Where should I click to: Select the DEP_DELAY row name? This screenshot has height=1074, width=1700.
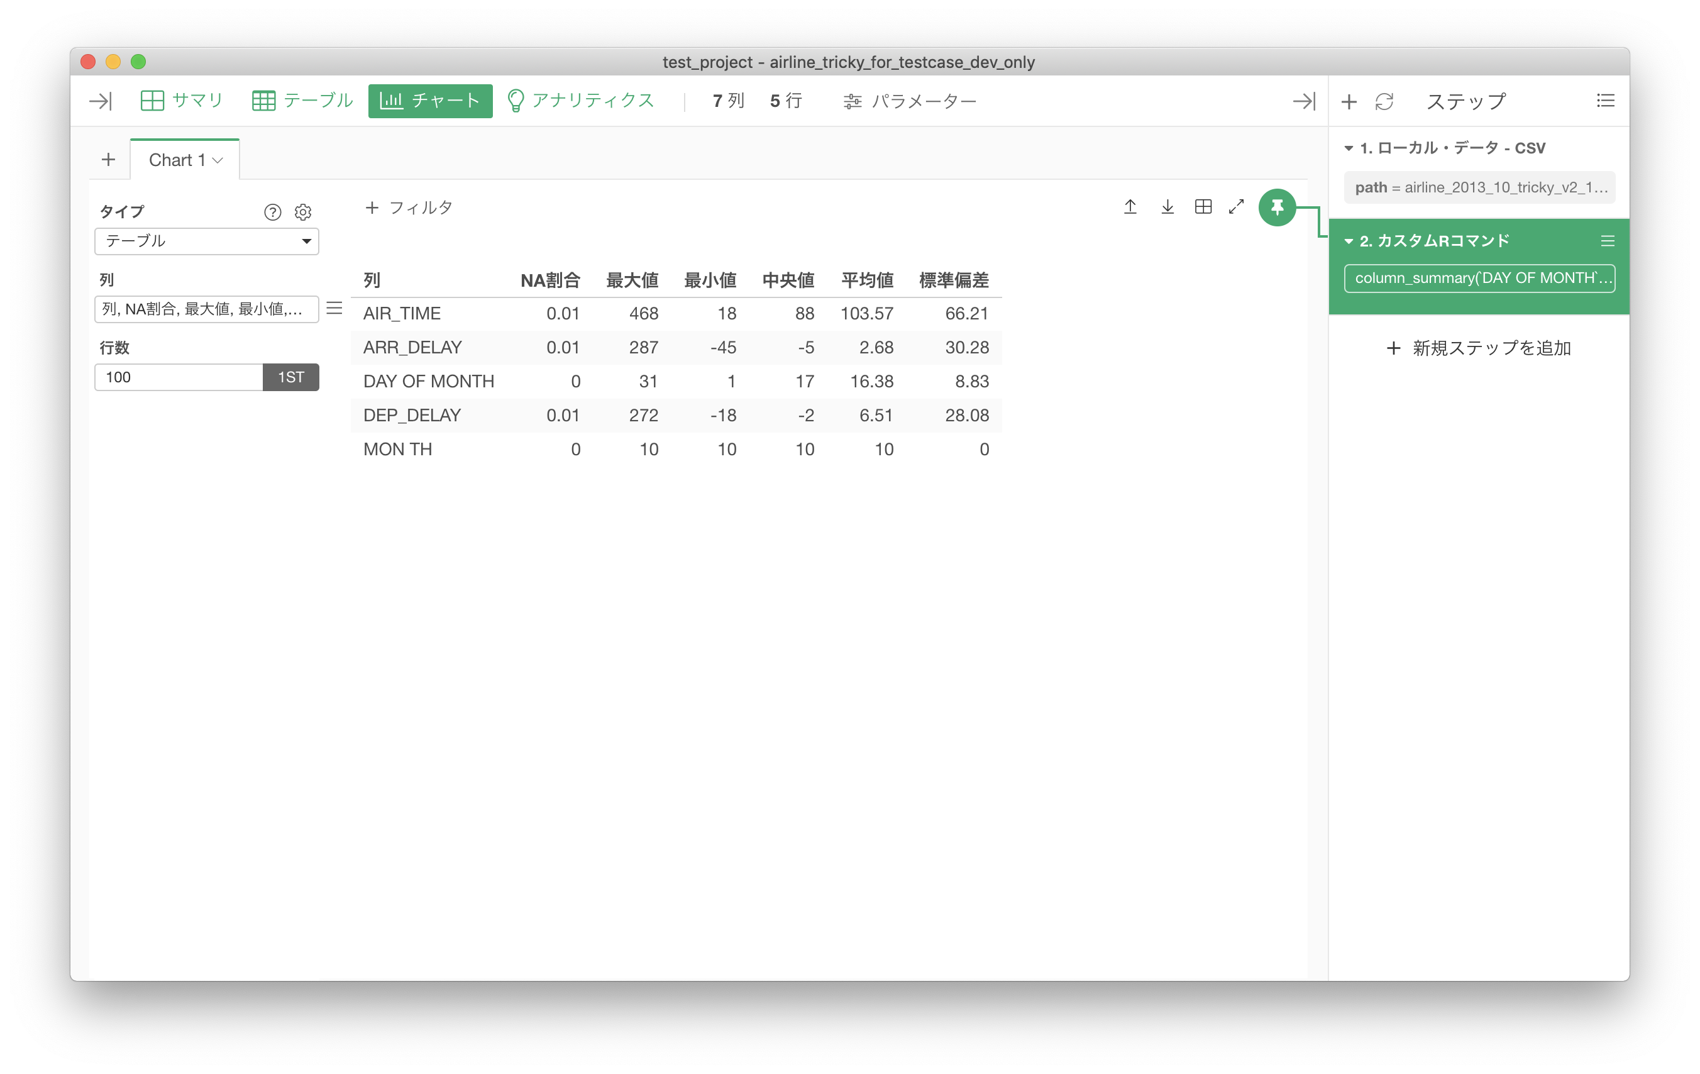(412, 415)
